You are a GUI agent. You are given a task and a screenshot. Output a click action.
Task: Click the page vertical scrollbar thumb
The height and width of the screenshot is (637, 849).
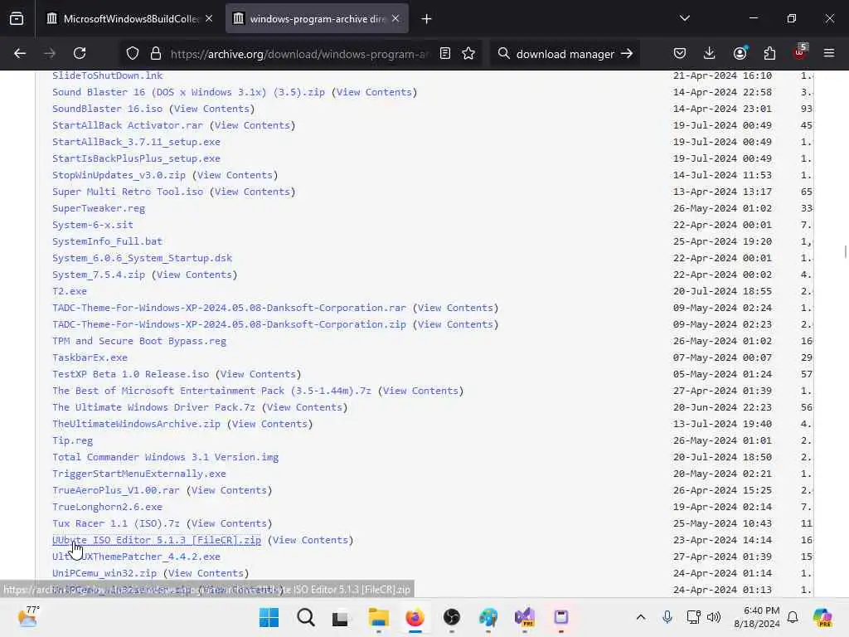[845, 252]
